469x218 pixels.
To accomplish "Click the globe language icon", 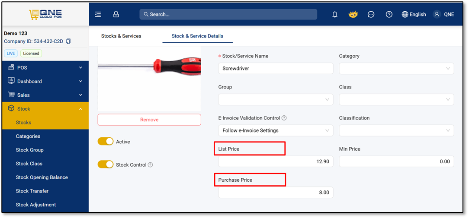I will click(405, 14).
